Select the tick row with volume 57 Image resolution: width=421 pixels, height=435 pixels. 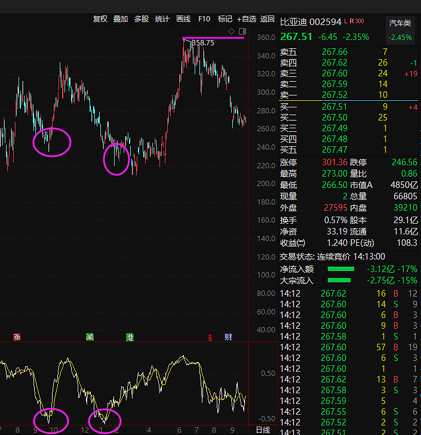349,347
